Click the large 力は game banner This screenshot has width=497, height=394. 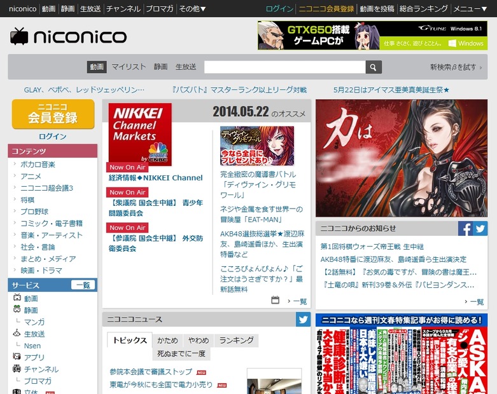(x=402, y=158)
